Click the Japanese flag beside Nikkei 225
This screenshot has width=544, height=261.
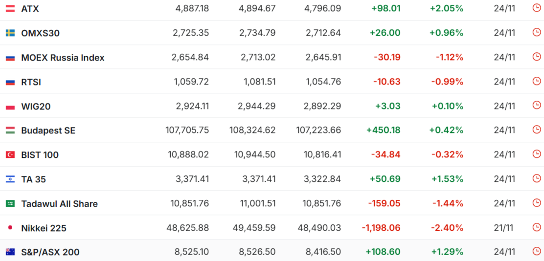pos(10,228)
